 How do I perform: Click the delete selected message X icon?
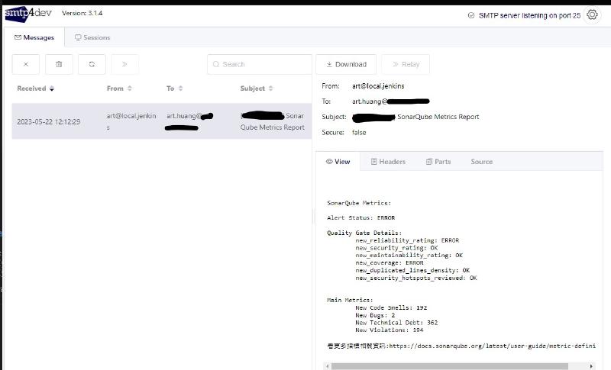pyautogui.click(x=26, y=65)
